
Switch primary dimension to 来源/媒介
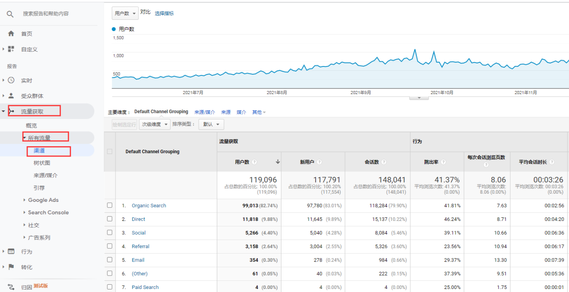(x=204, y=112)
